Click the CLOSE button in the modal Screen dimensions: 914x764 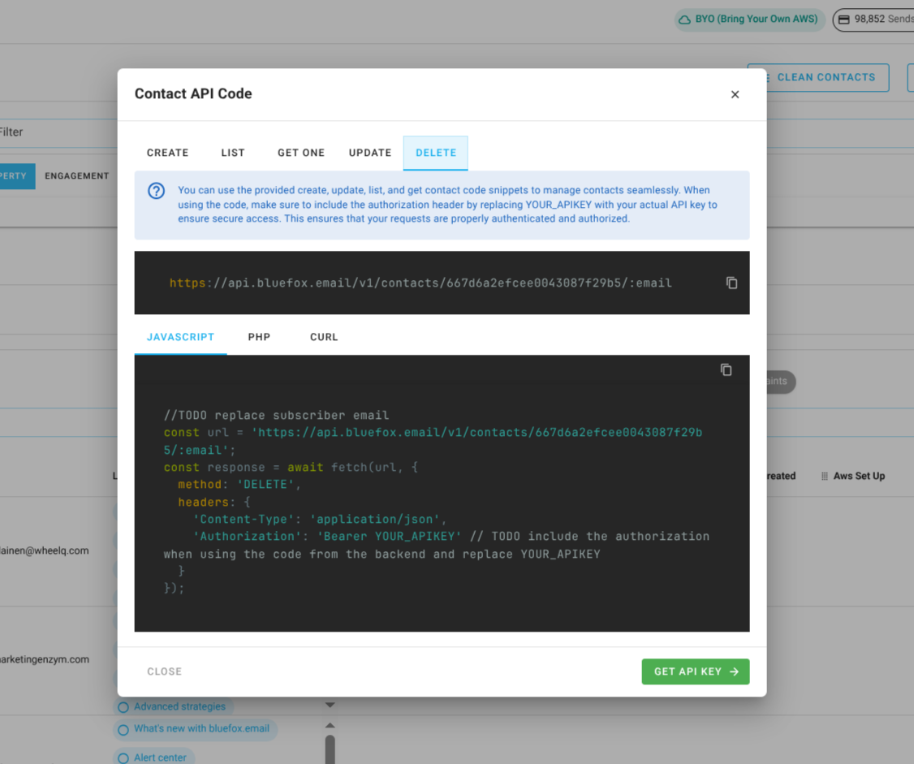point(164,671)
